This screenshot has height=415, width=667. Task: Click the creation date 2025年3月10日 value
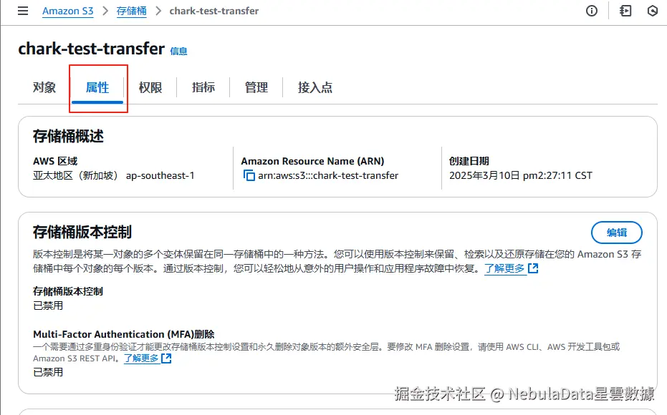pyautogui.click(x=521, y=175)
